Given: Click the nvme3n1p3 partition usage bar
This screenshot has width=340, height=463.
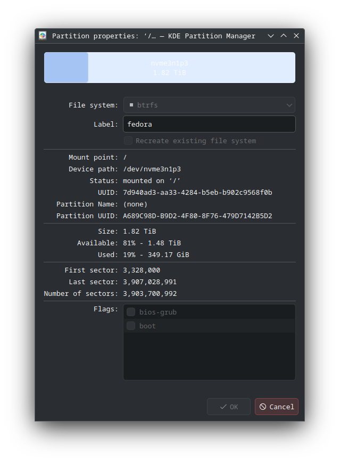Looking at the screenshot, I should pos(170,68).
